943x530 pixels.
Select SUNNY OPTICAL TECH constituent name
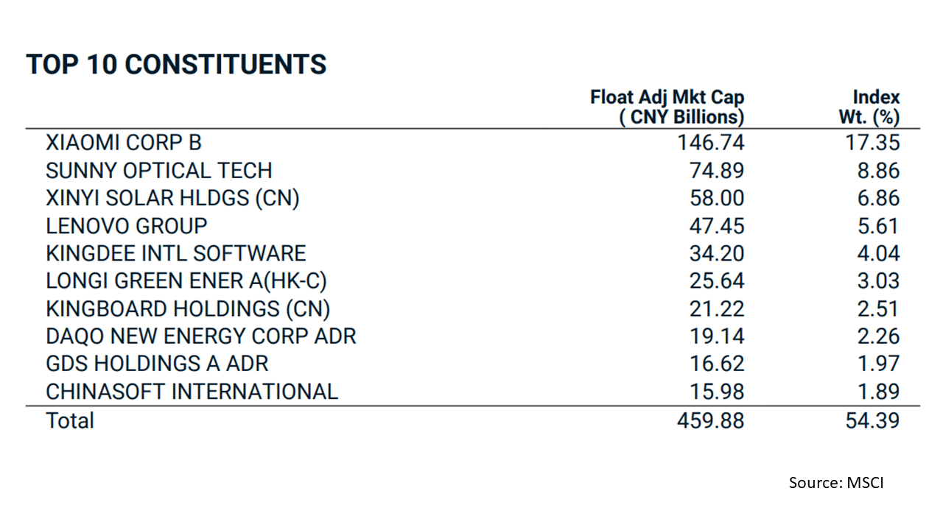pyautogui.click(x=158, y=171)
